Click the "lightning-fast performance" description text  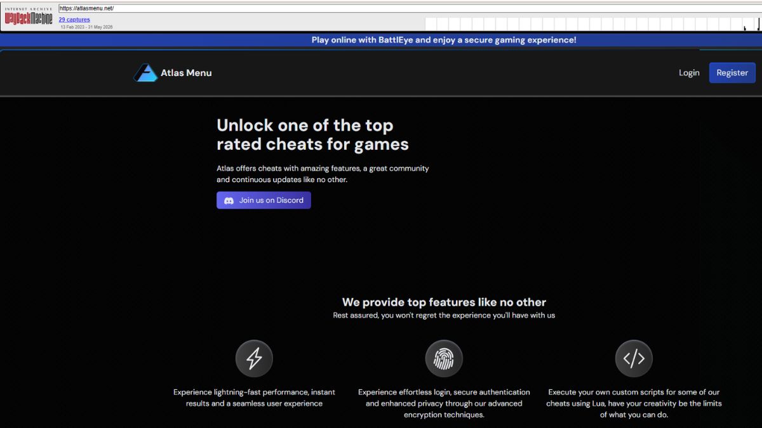coord(254,398)
